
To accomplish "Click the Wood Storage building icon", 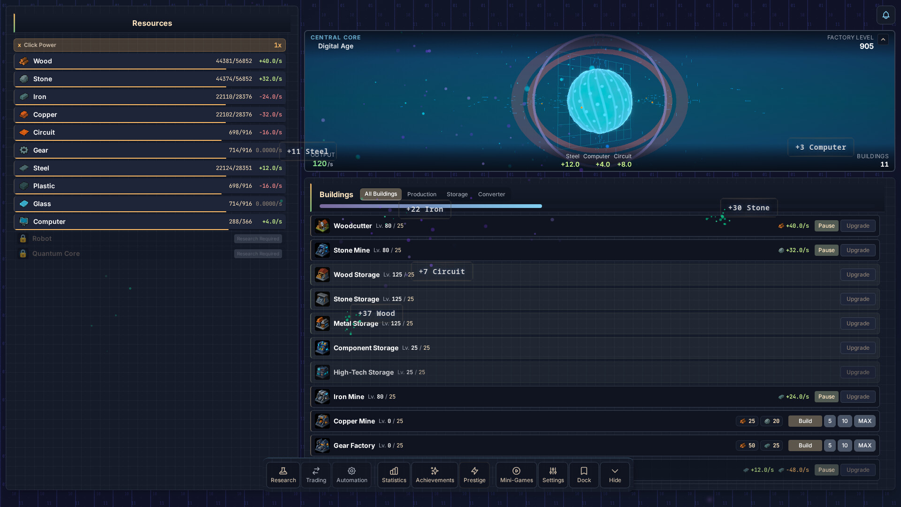I will (322, 275).
